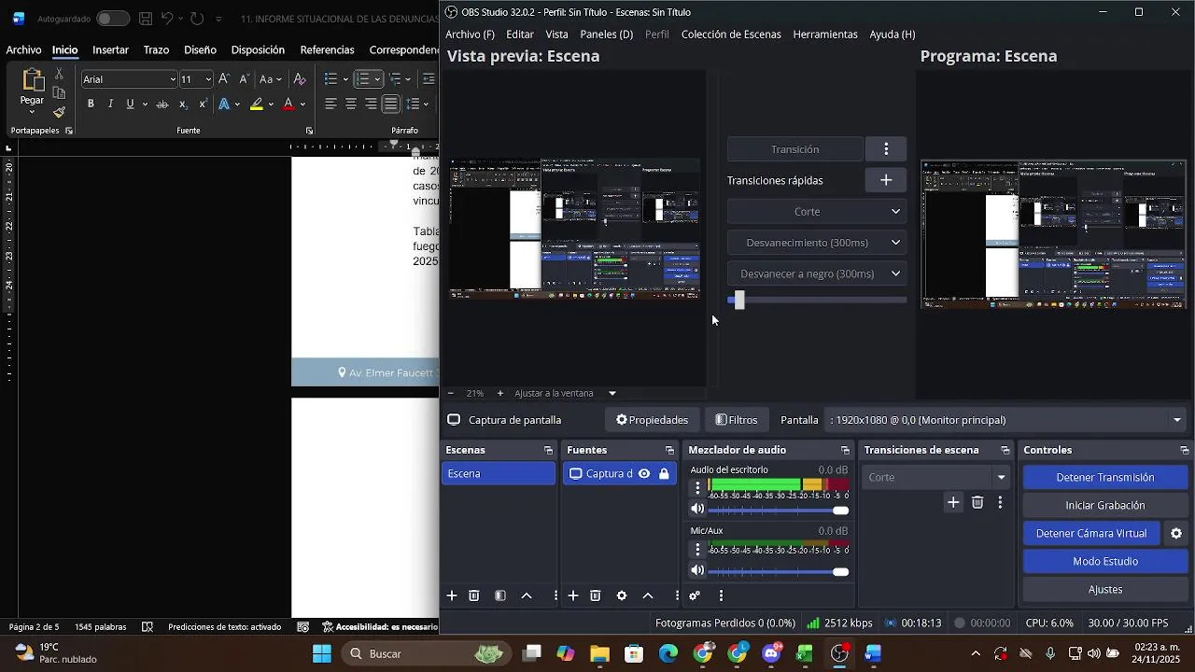Mute Audio del escritorio speaker
Viewport: 1195px width, 672px height.
[x=697, y=510]
